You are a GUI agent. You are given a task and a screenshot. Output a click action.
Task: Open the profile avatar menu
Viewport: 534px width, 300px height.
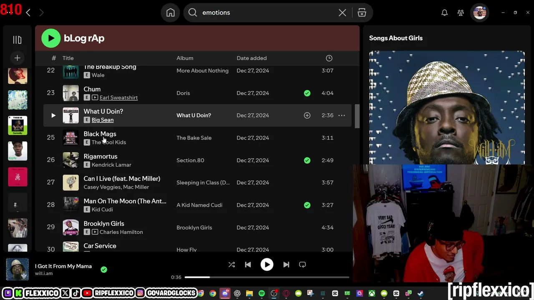point(480,12)
